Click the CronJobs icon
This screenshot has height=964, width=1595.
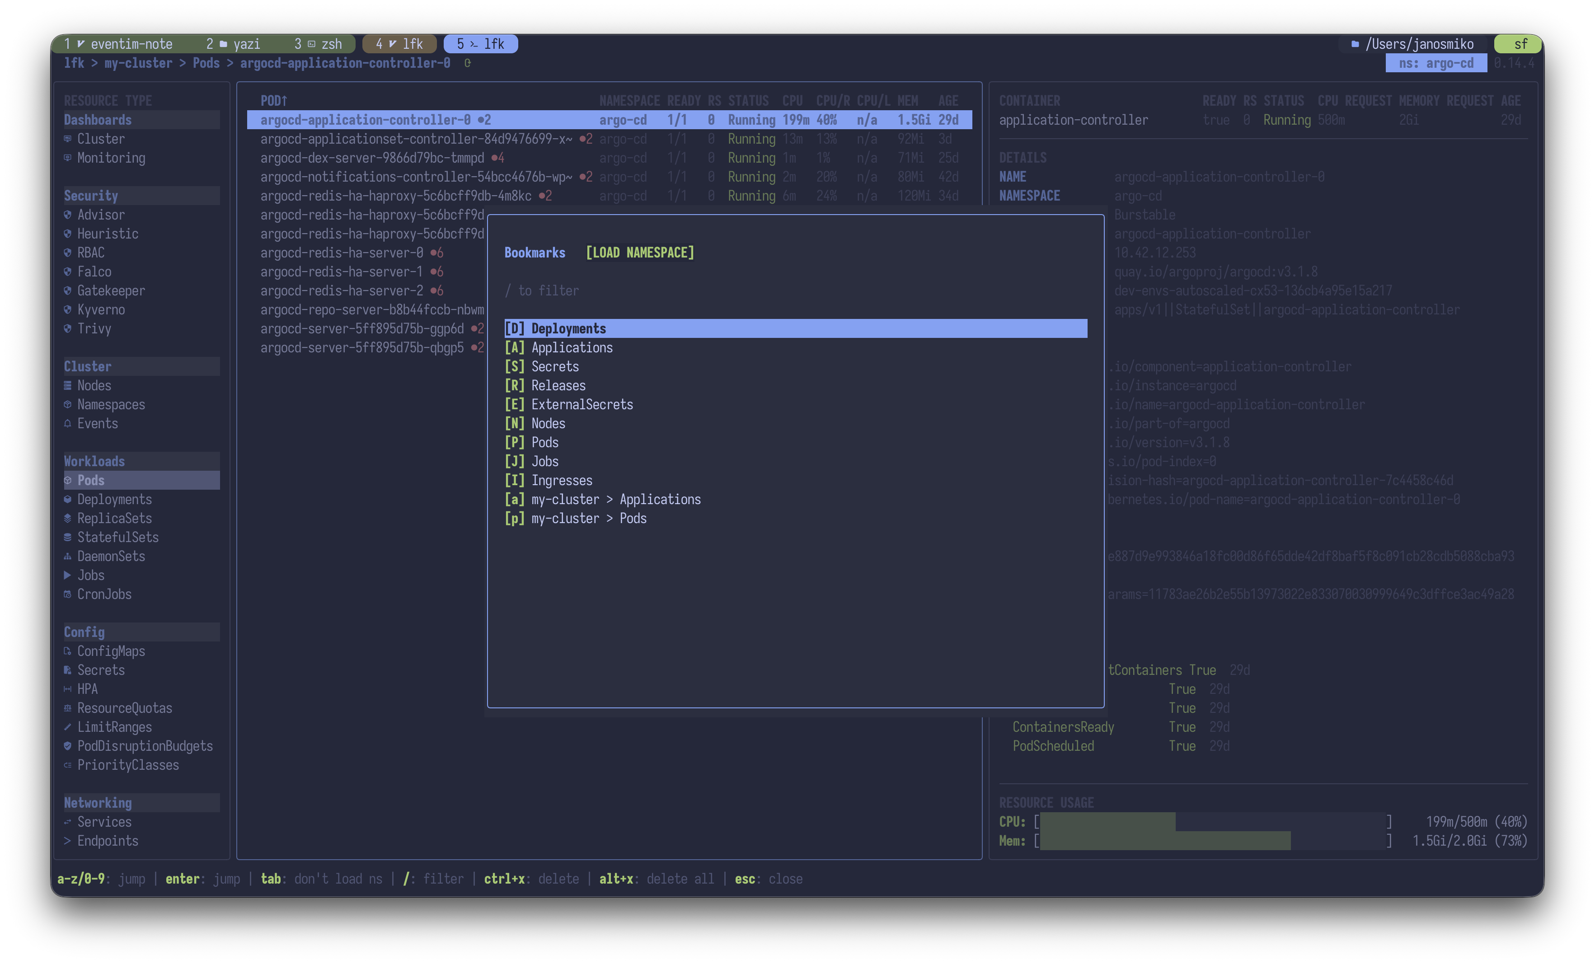click(67, 594)
